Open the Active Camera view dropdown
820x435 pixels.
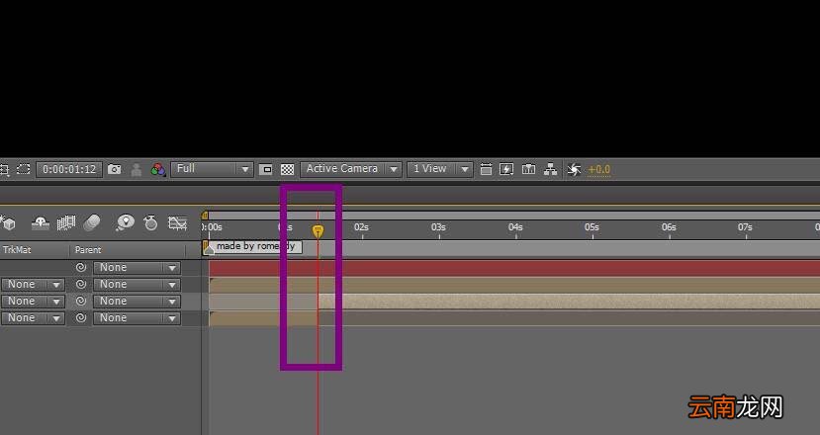[x=351, y=169]
